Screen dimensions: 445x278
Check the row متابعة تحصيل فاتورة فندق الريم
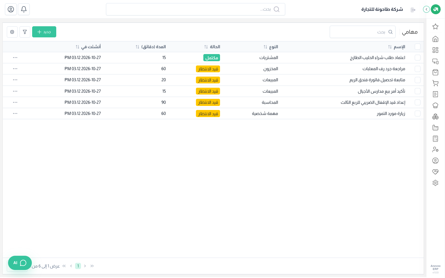point(417,80)
